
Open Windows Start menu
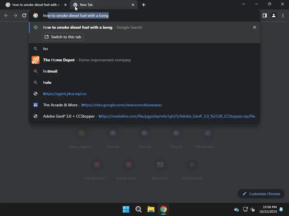(x=126, y=209)
